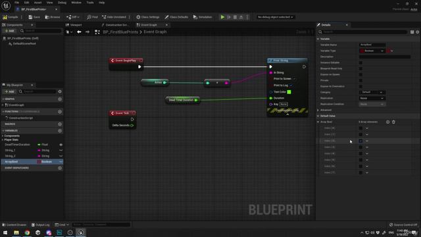Toggle Instance Editable checkbox
421x237 pixels.
click(360, 63)
